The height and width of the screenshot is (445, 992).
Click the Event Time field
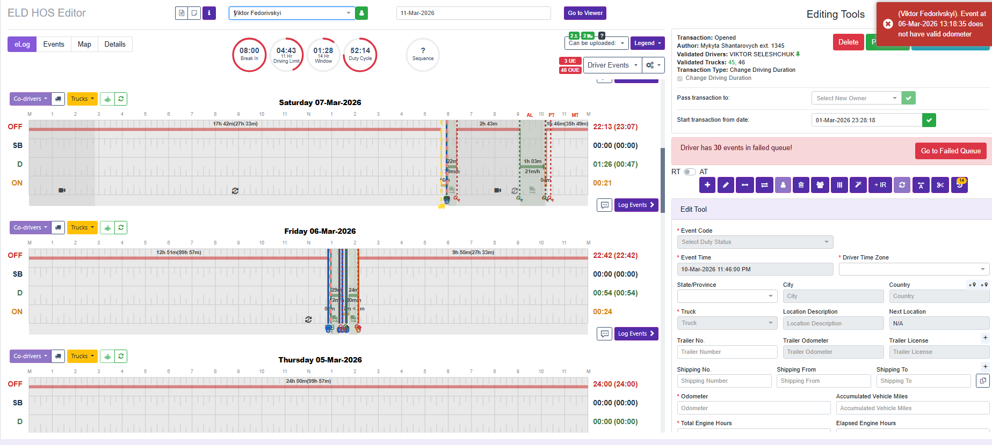(755, 269)
